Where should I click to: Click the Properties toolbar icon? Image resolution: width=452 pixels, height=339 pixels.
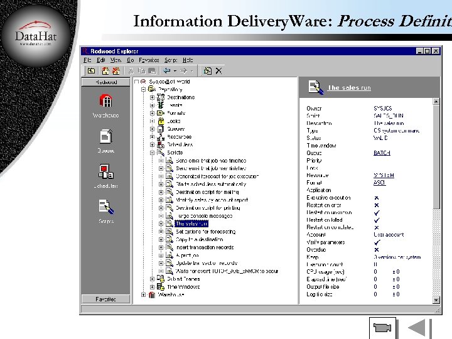coord(208,70)
